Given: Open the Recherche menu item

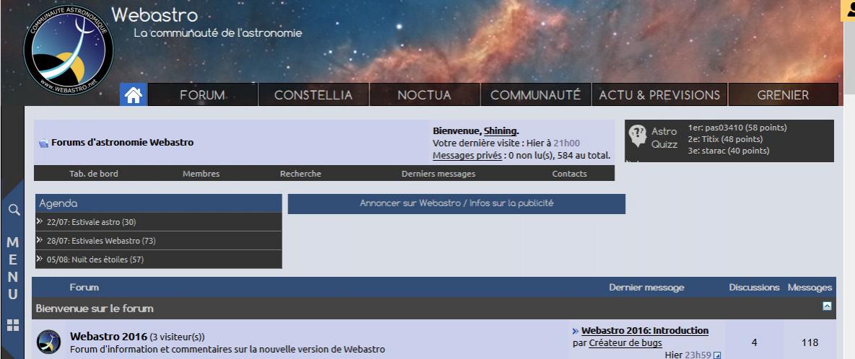Looking at the screenshot, I should coord(300,174).
